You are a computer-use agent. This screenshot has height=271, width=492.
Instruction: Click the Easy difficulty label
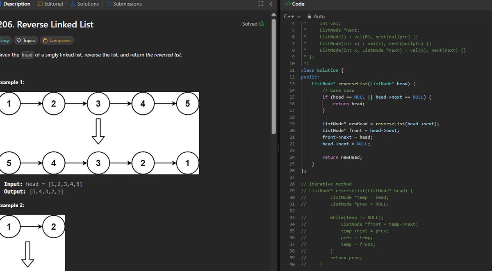[x=5, y=40]
